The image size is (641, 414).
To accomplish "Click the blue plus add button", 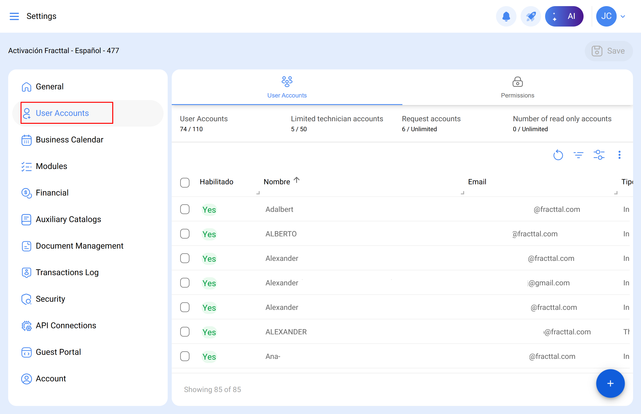I will 610,383.
